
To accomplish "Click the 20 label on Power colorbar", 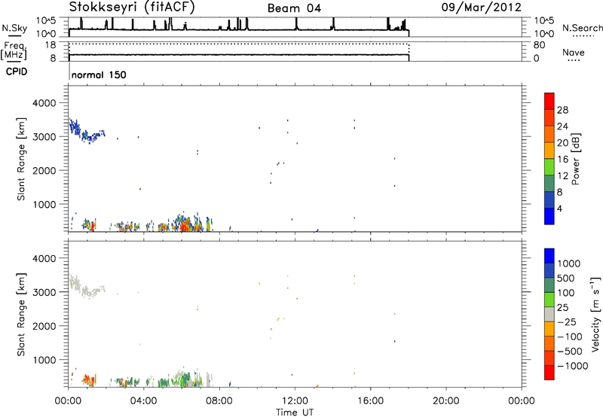I will coord(562,143).
